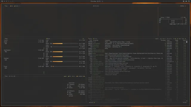The image size is (191, 107).
Task: Switch to next network interface after enp0s6
Action: (84, 76)
